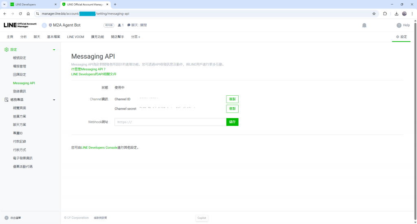
Task: Open LINE Developers的API相關文件 link
Action: [x=94, y=74]
